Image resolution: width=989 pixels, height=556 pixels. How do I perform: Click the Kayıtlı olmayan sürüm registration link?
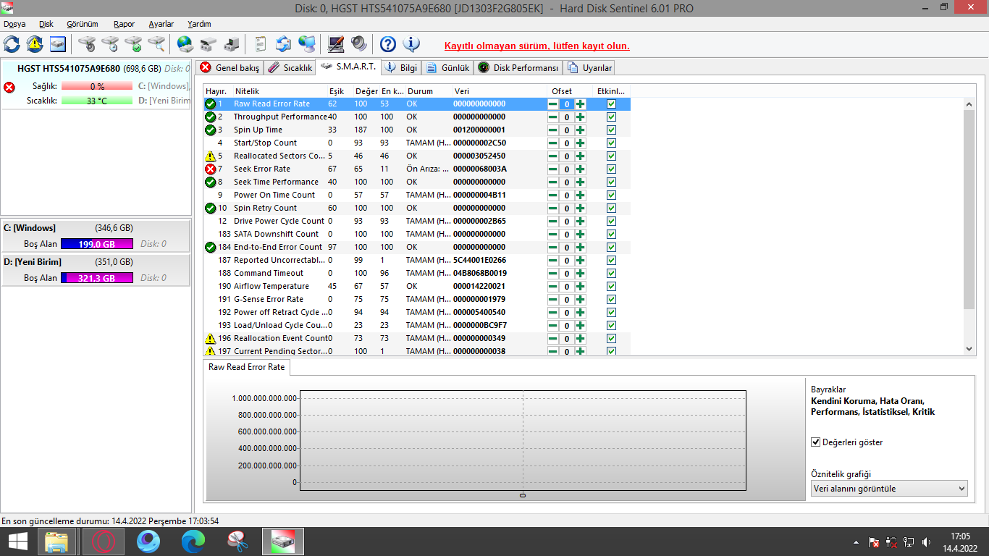(x=537, y=46)
